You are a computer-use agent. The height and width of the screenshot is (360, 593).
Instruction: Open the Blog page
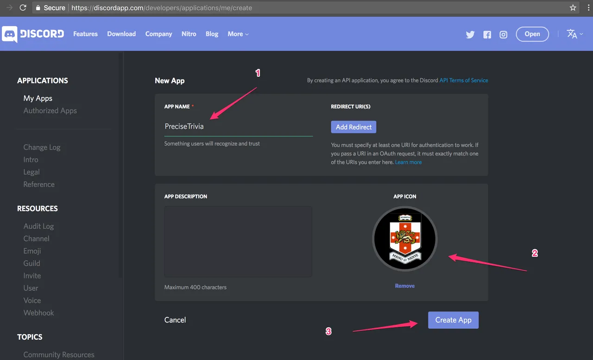click(x=212, y=34)
